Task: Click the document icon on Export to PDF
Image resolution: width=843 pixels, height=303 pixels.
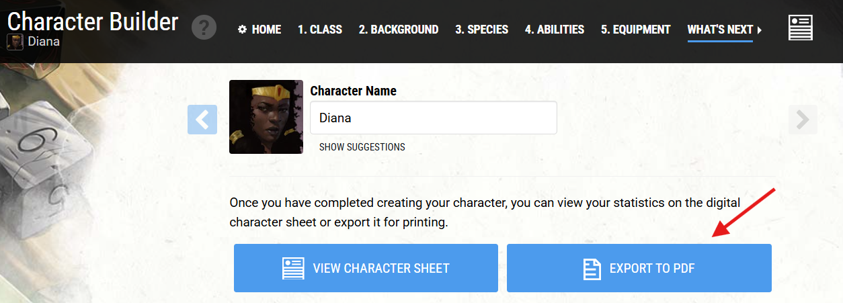Action: [x=592, y=269]
